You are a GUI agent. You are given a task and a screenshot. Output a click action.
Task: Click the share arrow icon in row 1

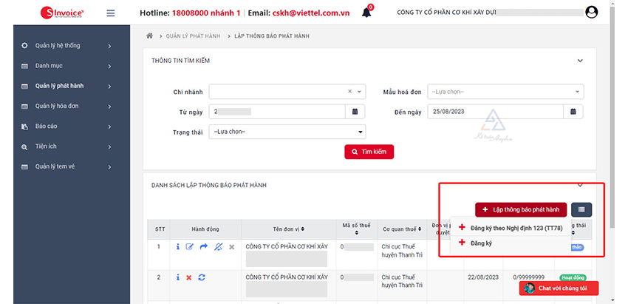click(x=204, y=246)
